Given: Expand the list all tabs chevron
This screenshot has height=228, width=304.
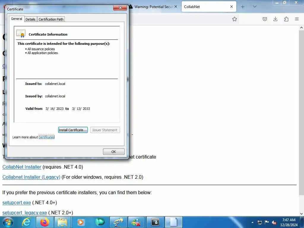Looking at the screenshot, I should point(255,7).
